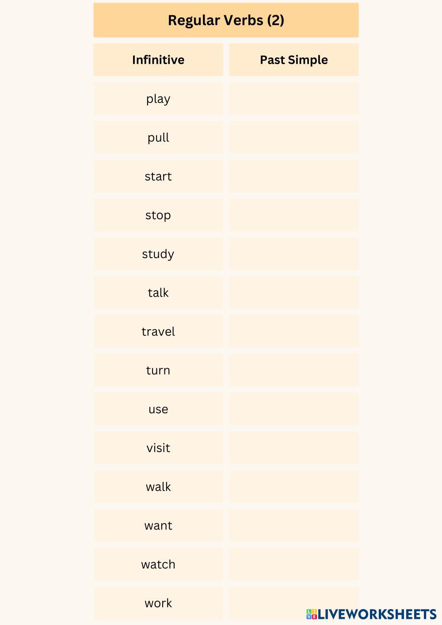Click the Liveworksheets logo icon
Viewport: 442px width, 625px height.
(x=312, y=614)
